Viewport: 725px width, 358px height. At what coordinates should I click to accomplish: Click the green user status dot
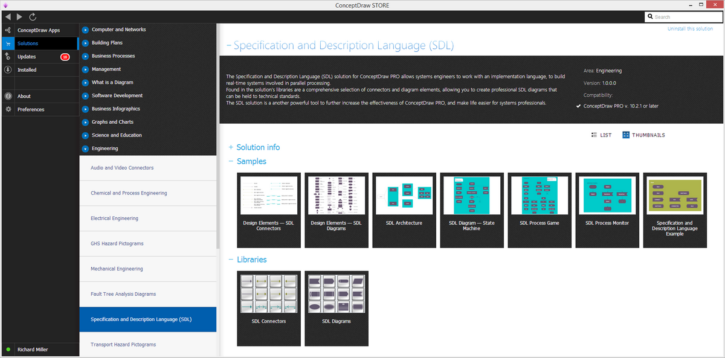pyautogui.click(x=8, y=350)
